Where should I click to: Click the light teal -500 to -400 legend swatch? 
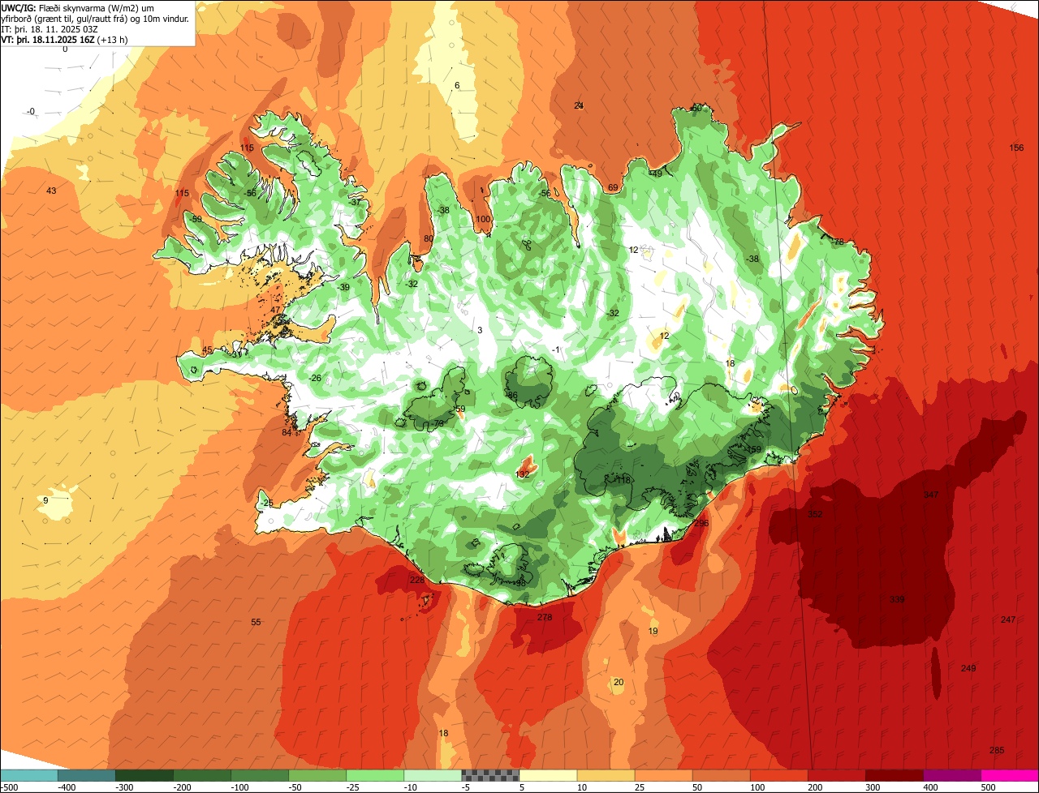pos(28,774)
